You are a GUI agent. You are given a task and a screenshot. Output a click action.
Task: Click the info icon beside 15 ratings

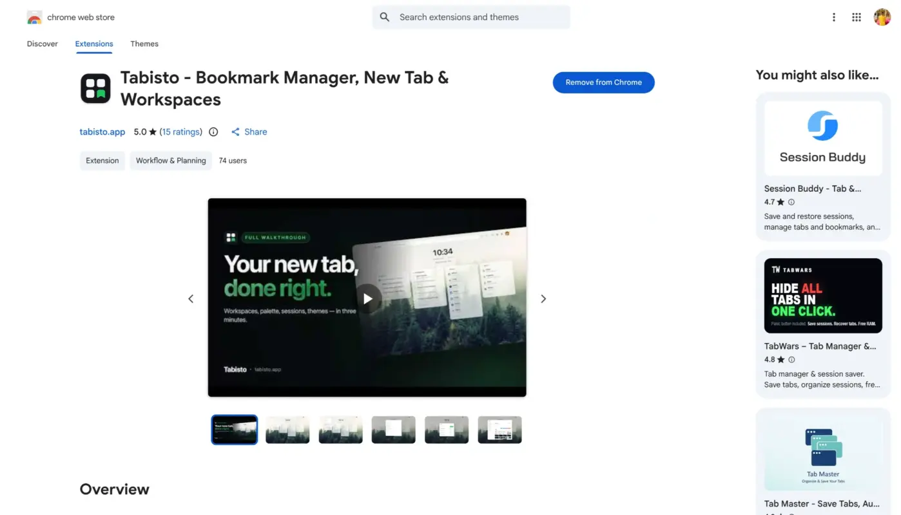pos(213,132)
